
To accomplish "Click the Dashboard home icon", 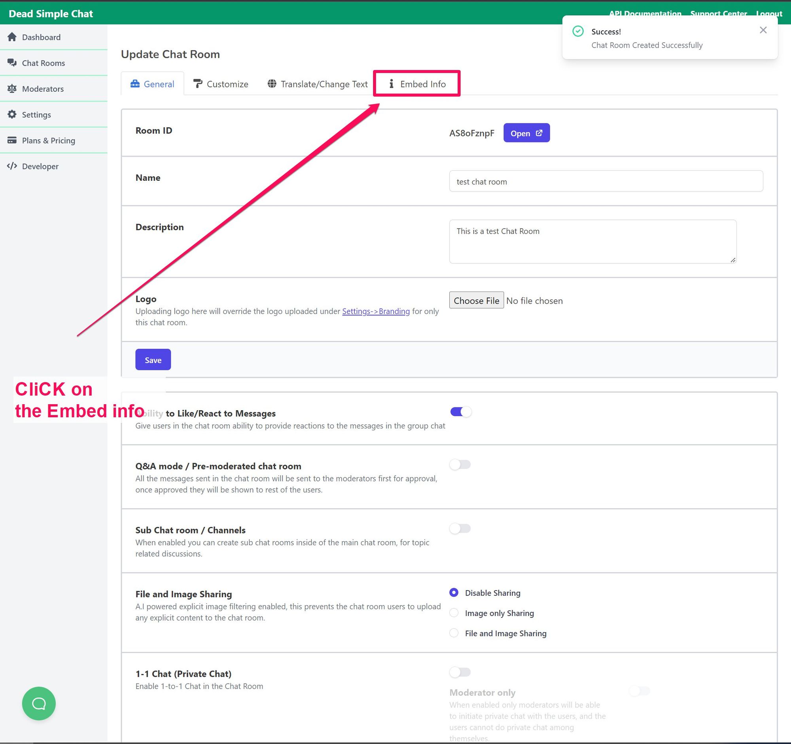I will click(12, 37).
